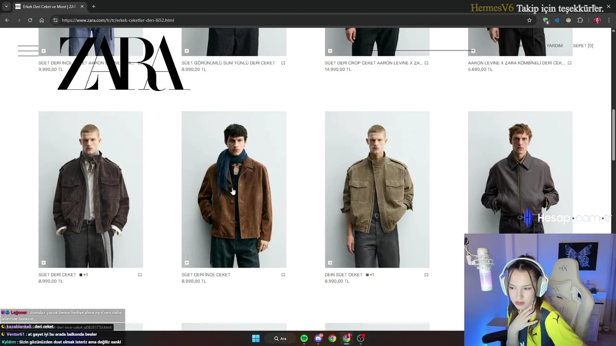
Task: Quick-add plus on 9.990,00 TL jacket image
Action: tap(43, 51)
